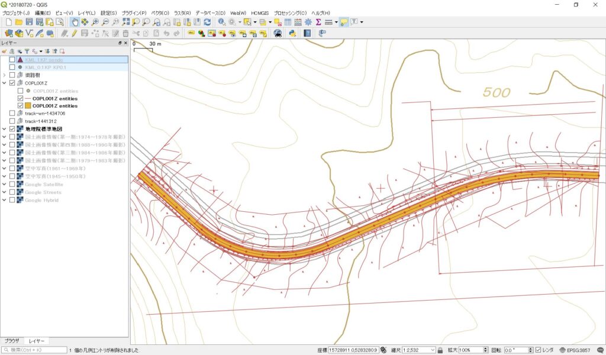Click the statistical summary sigma icon
This screenshot has height=355, width=606.
click(318, 22)
